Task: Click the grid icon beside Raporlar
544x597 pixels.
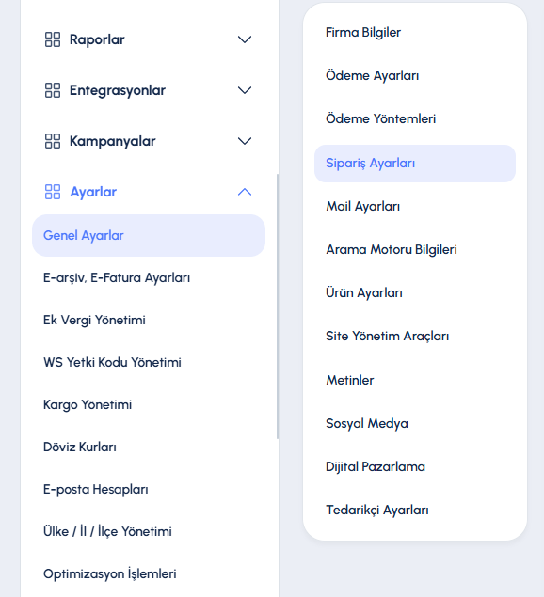Action: [x=53, y=39]
